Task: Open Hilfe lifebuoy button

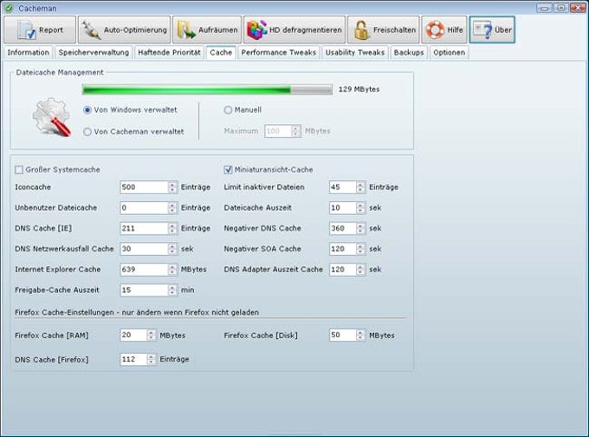Action: (x=444, y=29)
